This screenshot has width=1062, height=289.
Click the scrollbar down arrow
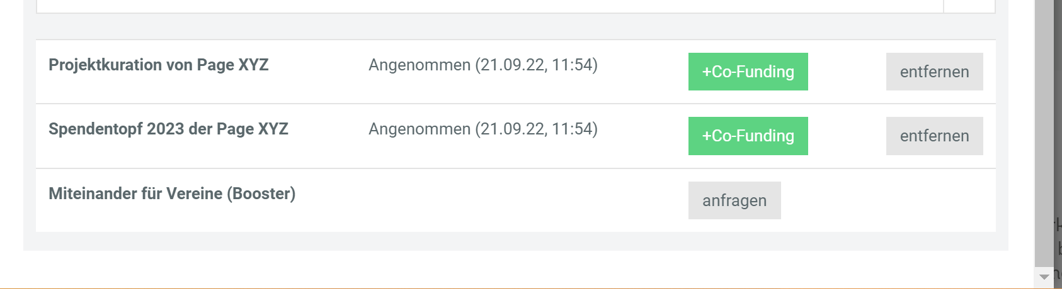click(1044, 277)
